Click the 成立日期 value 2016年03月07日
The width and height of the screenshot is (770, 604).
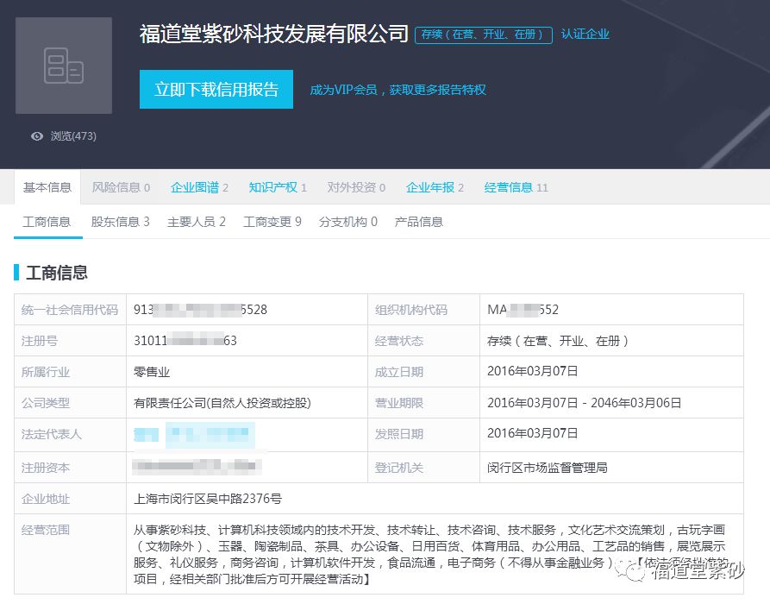coord(532,371)
